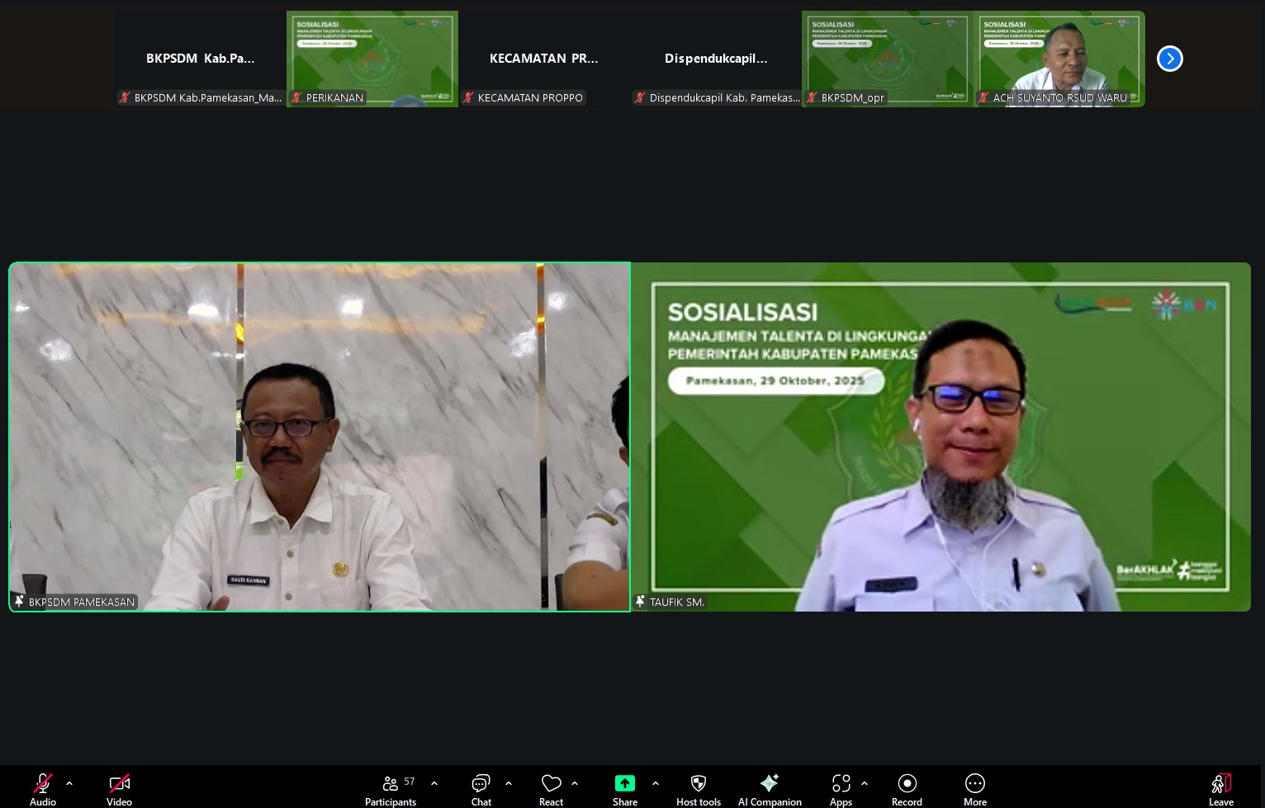Screen dimensions: 1265x808
Task: Open the More options menu
Action: click(x=975, y=788)
